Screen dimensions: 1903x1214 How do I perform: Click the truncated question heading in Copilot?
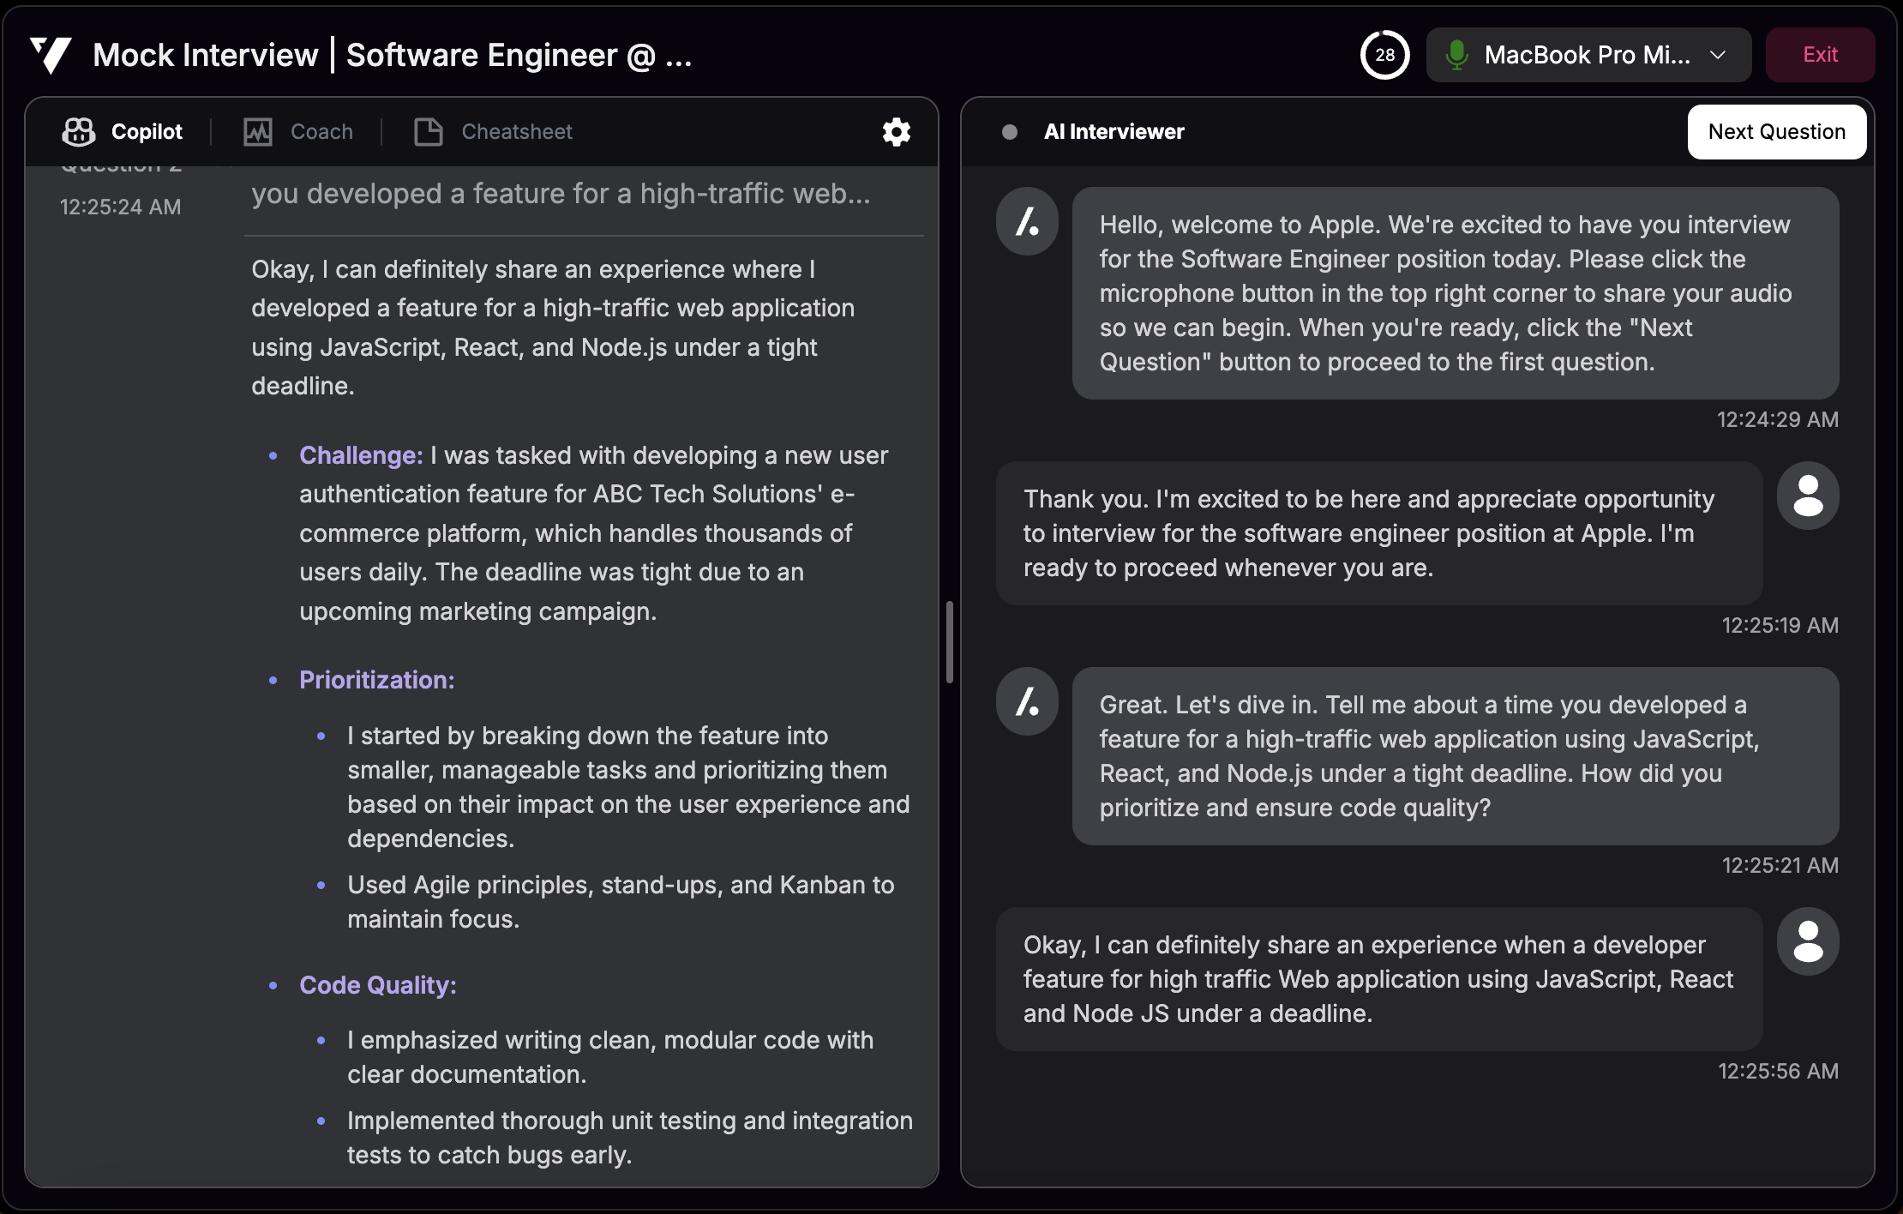click(561, 195)
